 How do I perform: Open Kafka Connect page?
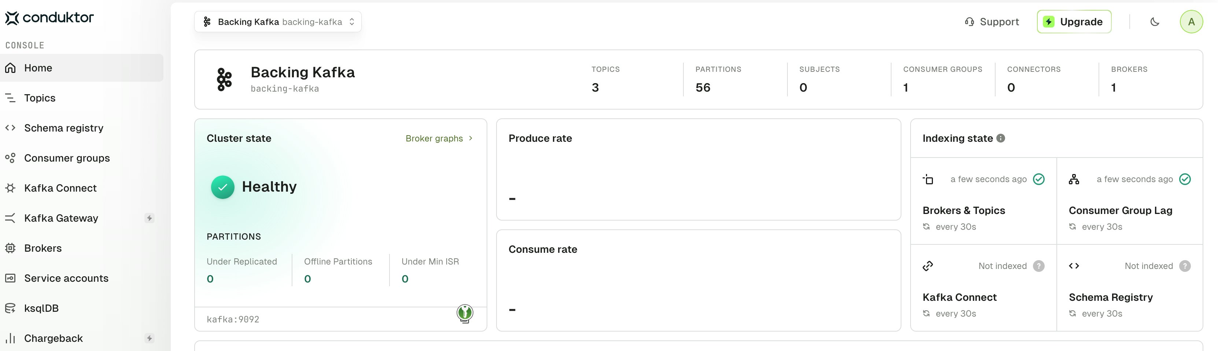81,188
